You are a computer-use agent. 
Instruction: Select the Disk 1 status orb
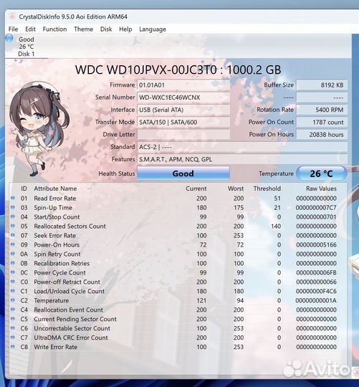coord(9,39)
